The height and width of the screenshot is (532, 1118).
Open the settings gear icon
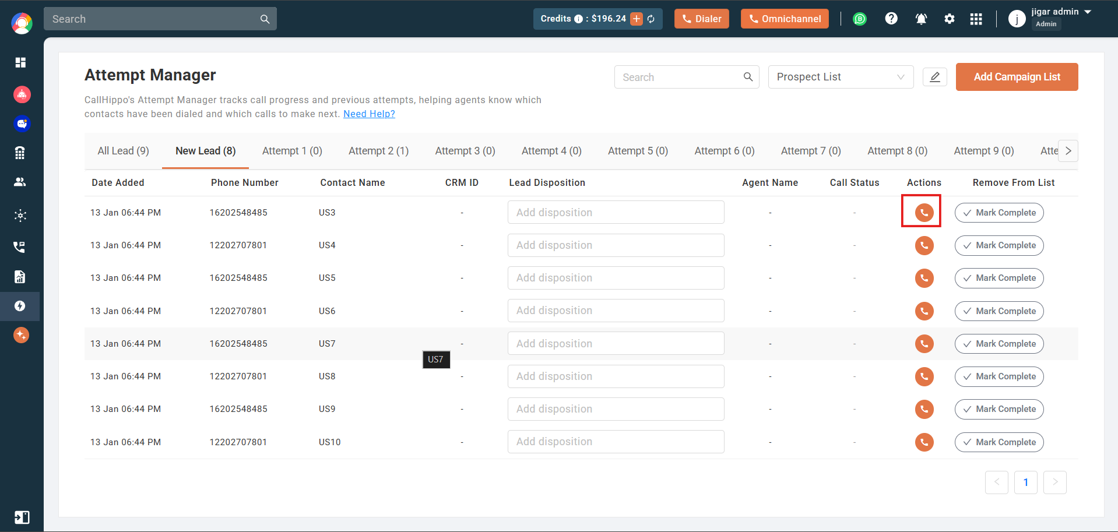(x=950, y=19)
